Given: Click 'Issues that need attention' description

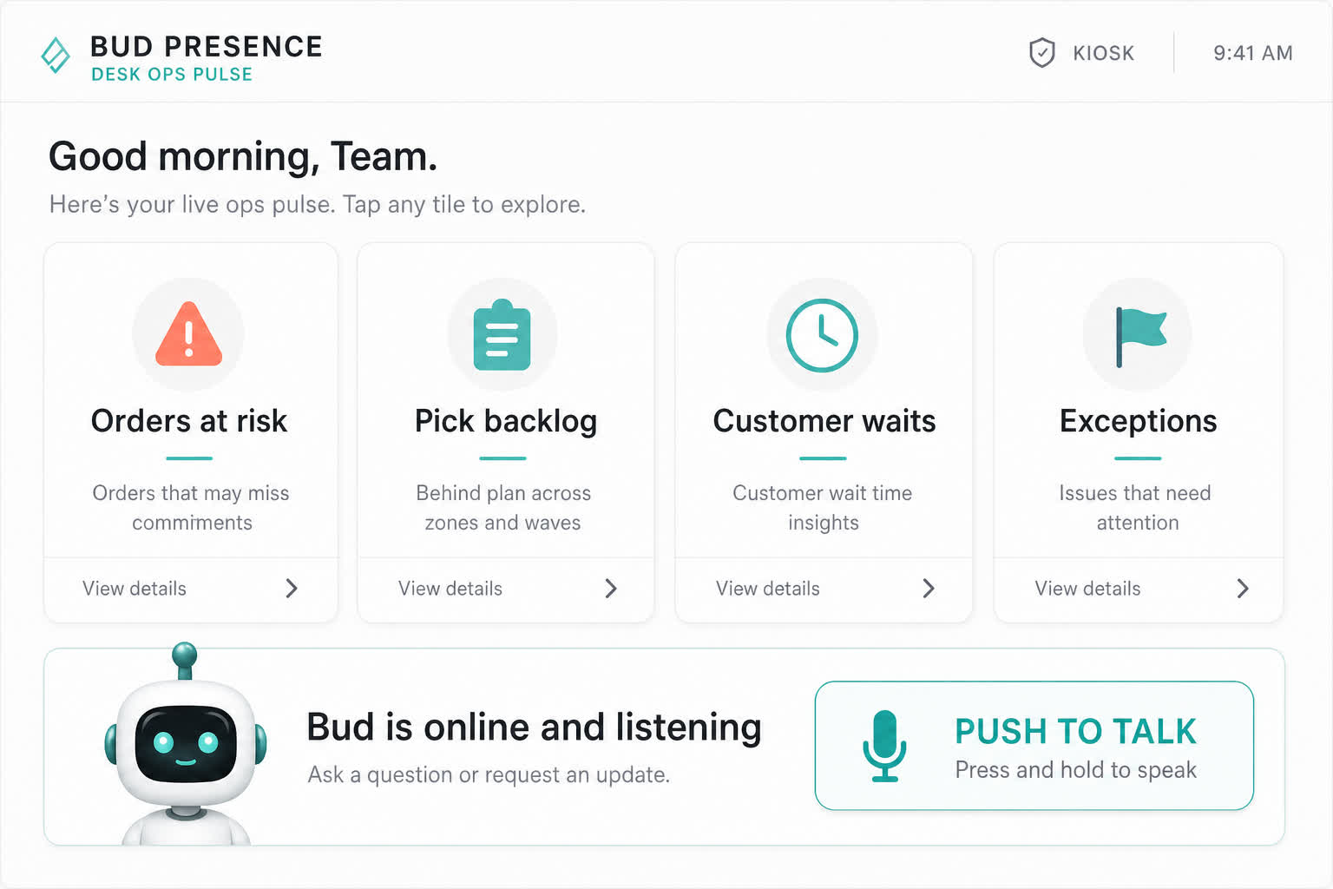Looking at the screenshot, I should (1136, 508).
